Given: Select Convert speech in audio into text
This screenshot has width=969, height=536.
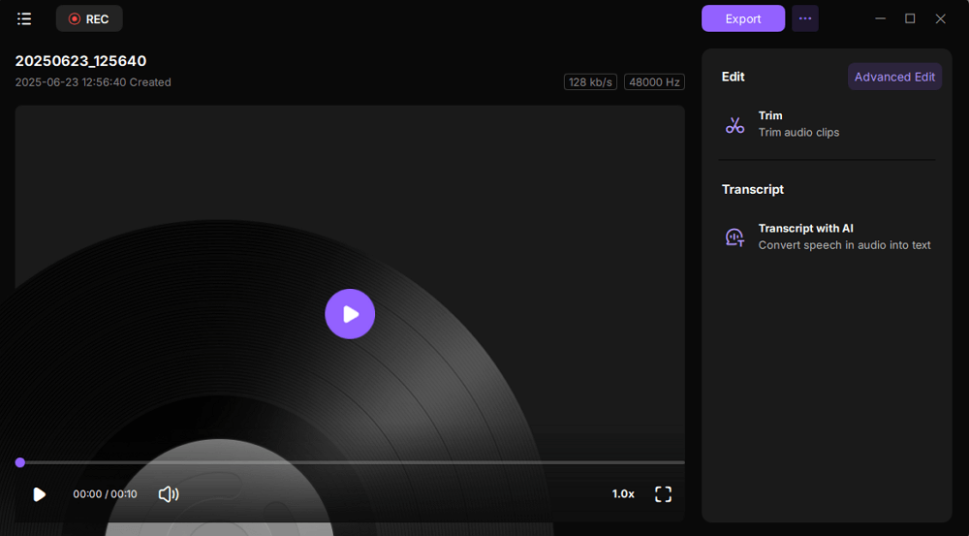Looking at the screenshot, I should (844, 245).
